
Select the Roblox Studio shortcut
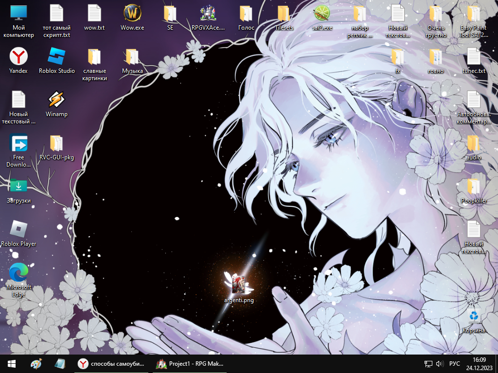(x=56, y=61)
